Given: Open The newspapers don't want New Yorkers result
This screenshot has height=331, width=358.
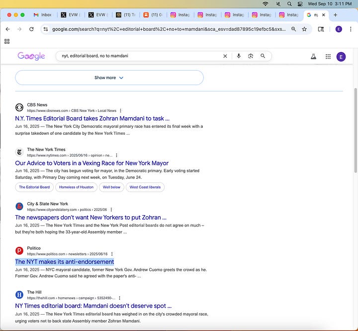Looking at the screenshot, I should (x=90, y=218).
